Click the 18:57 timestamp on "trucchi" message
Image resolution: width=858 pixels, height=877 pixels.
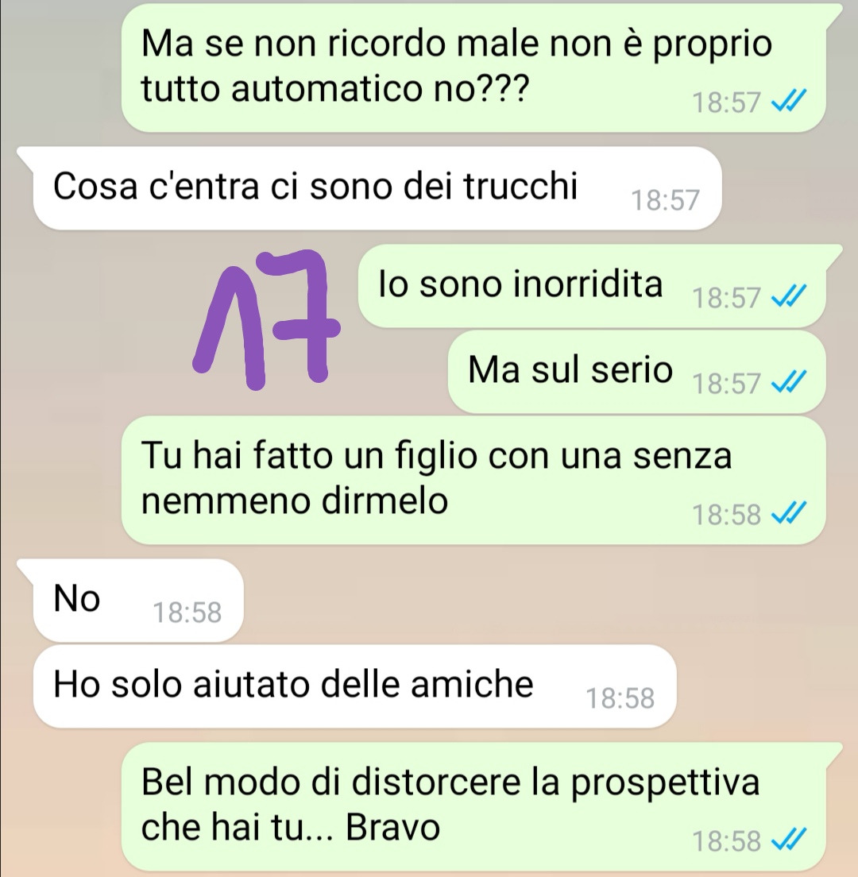point(665,200)
